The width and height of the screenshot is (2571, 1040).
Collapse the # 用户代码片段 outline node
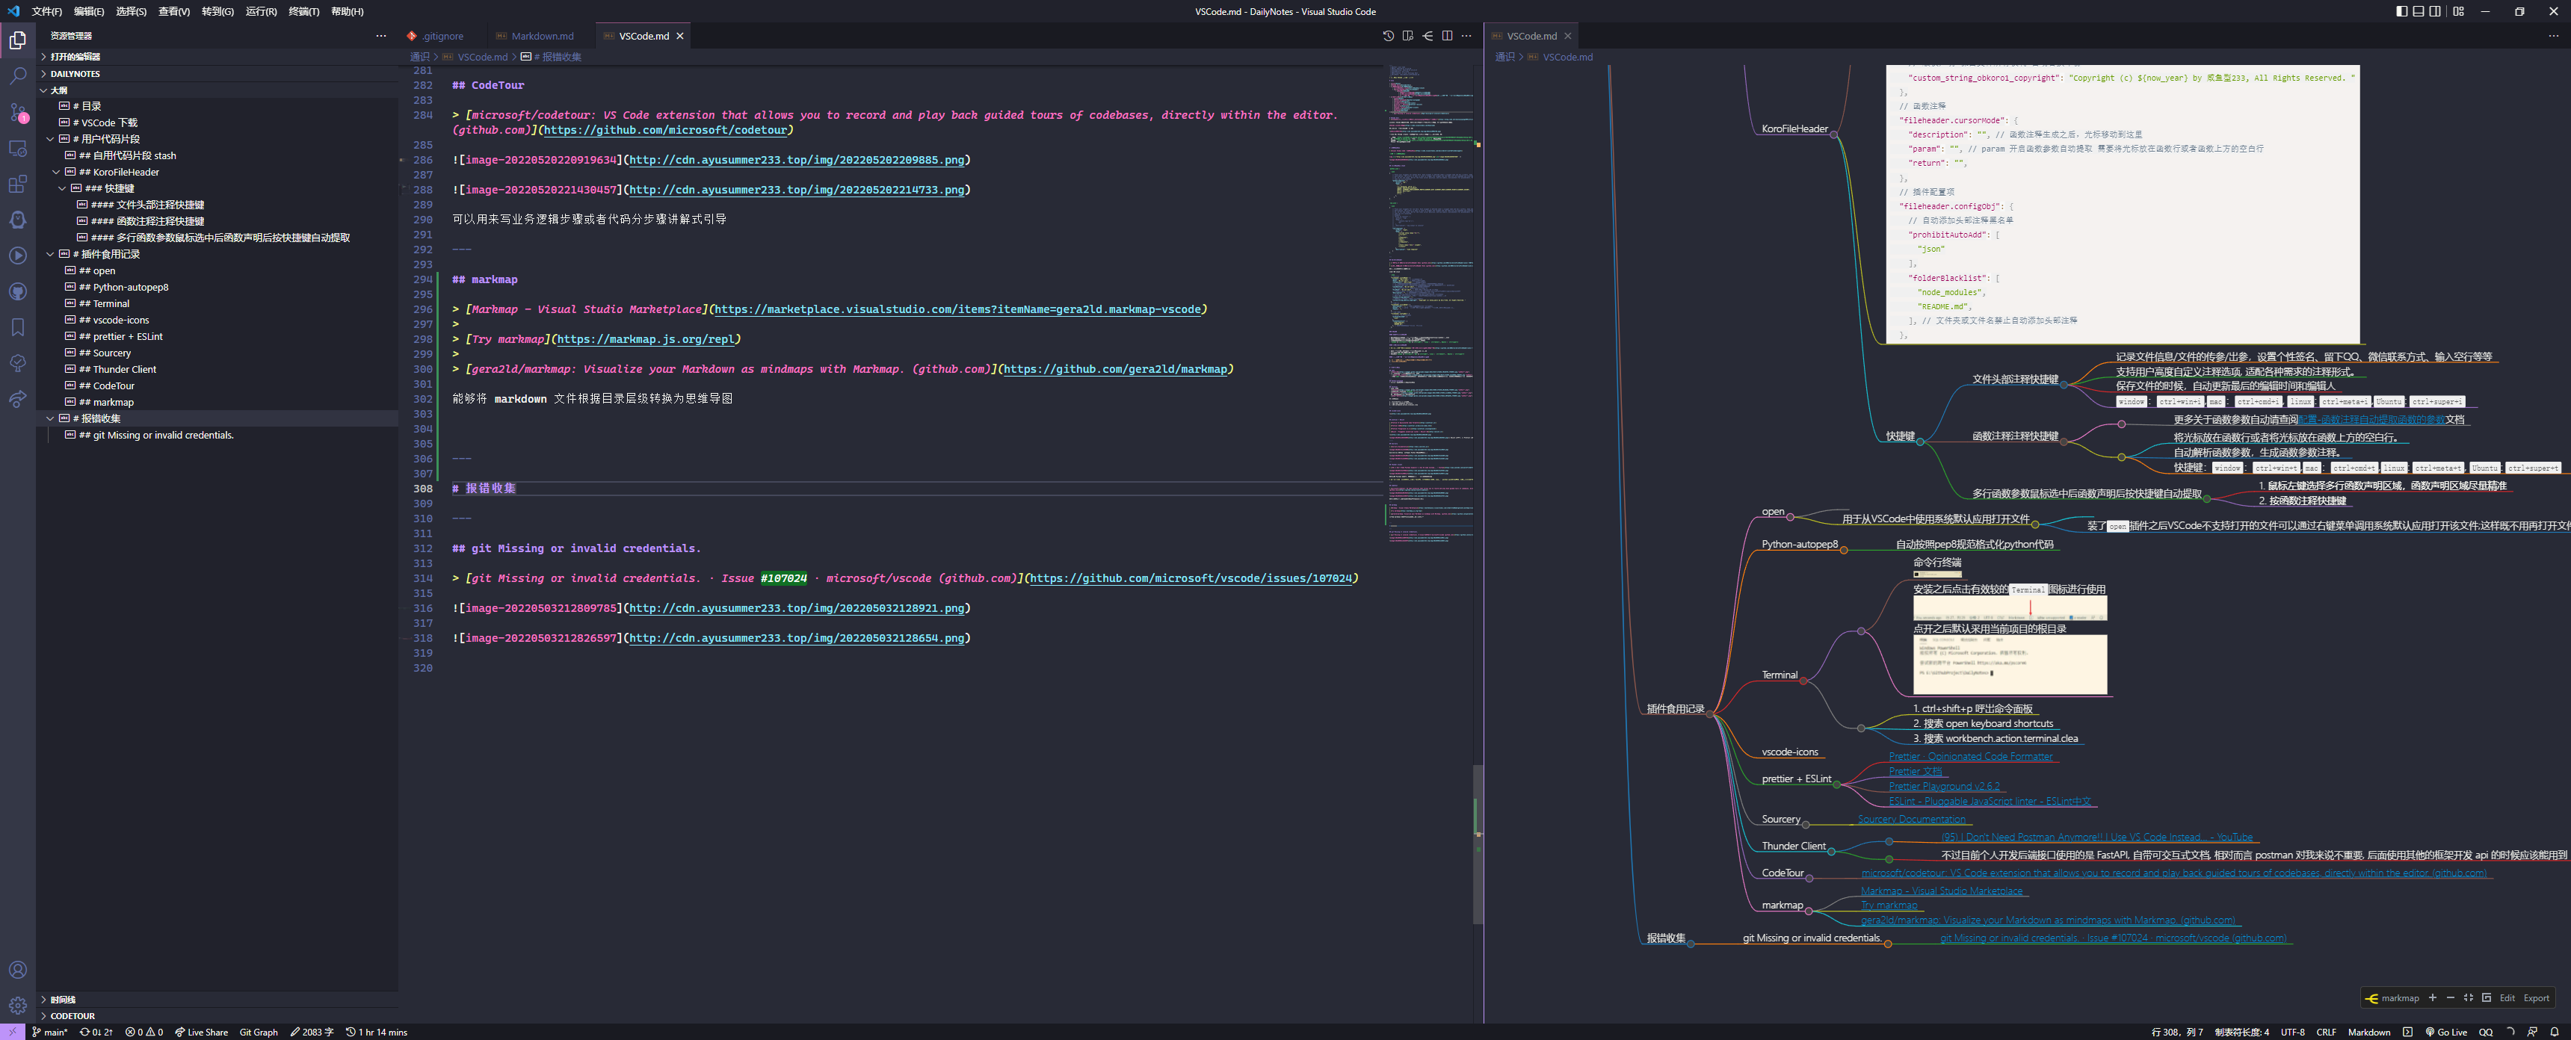pyautogui.click(x=50, y=139)
